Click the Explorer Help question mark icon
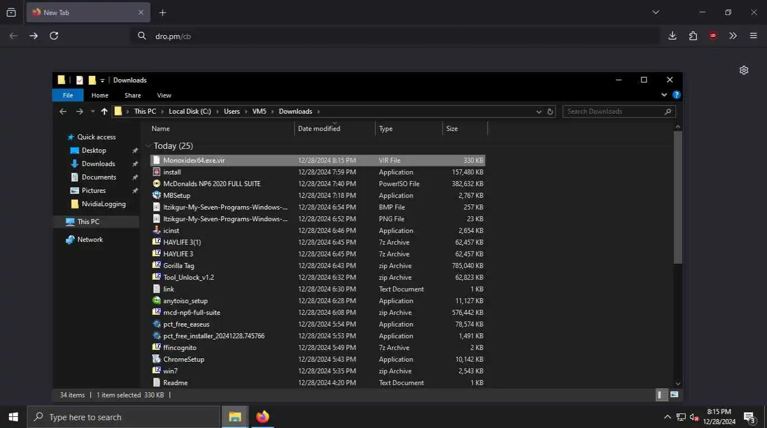The height and width of the screenshot is (428, 767). [676, 95]
